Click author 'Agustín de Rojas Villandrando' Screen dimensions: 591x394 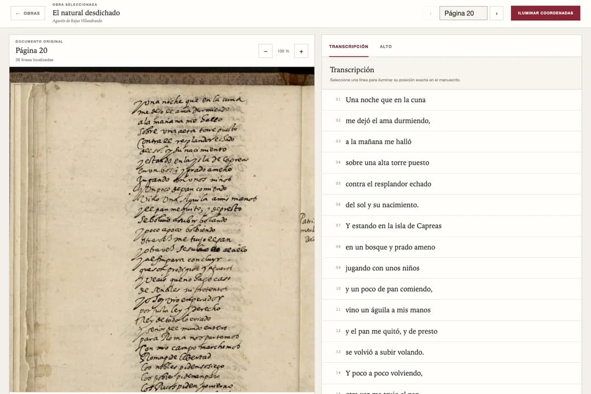(x=77, y=21)
